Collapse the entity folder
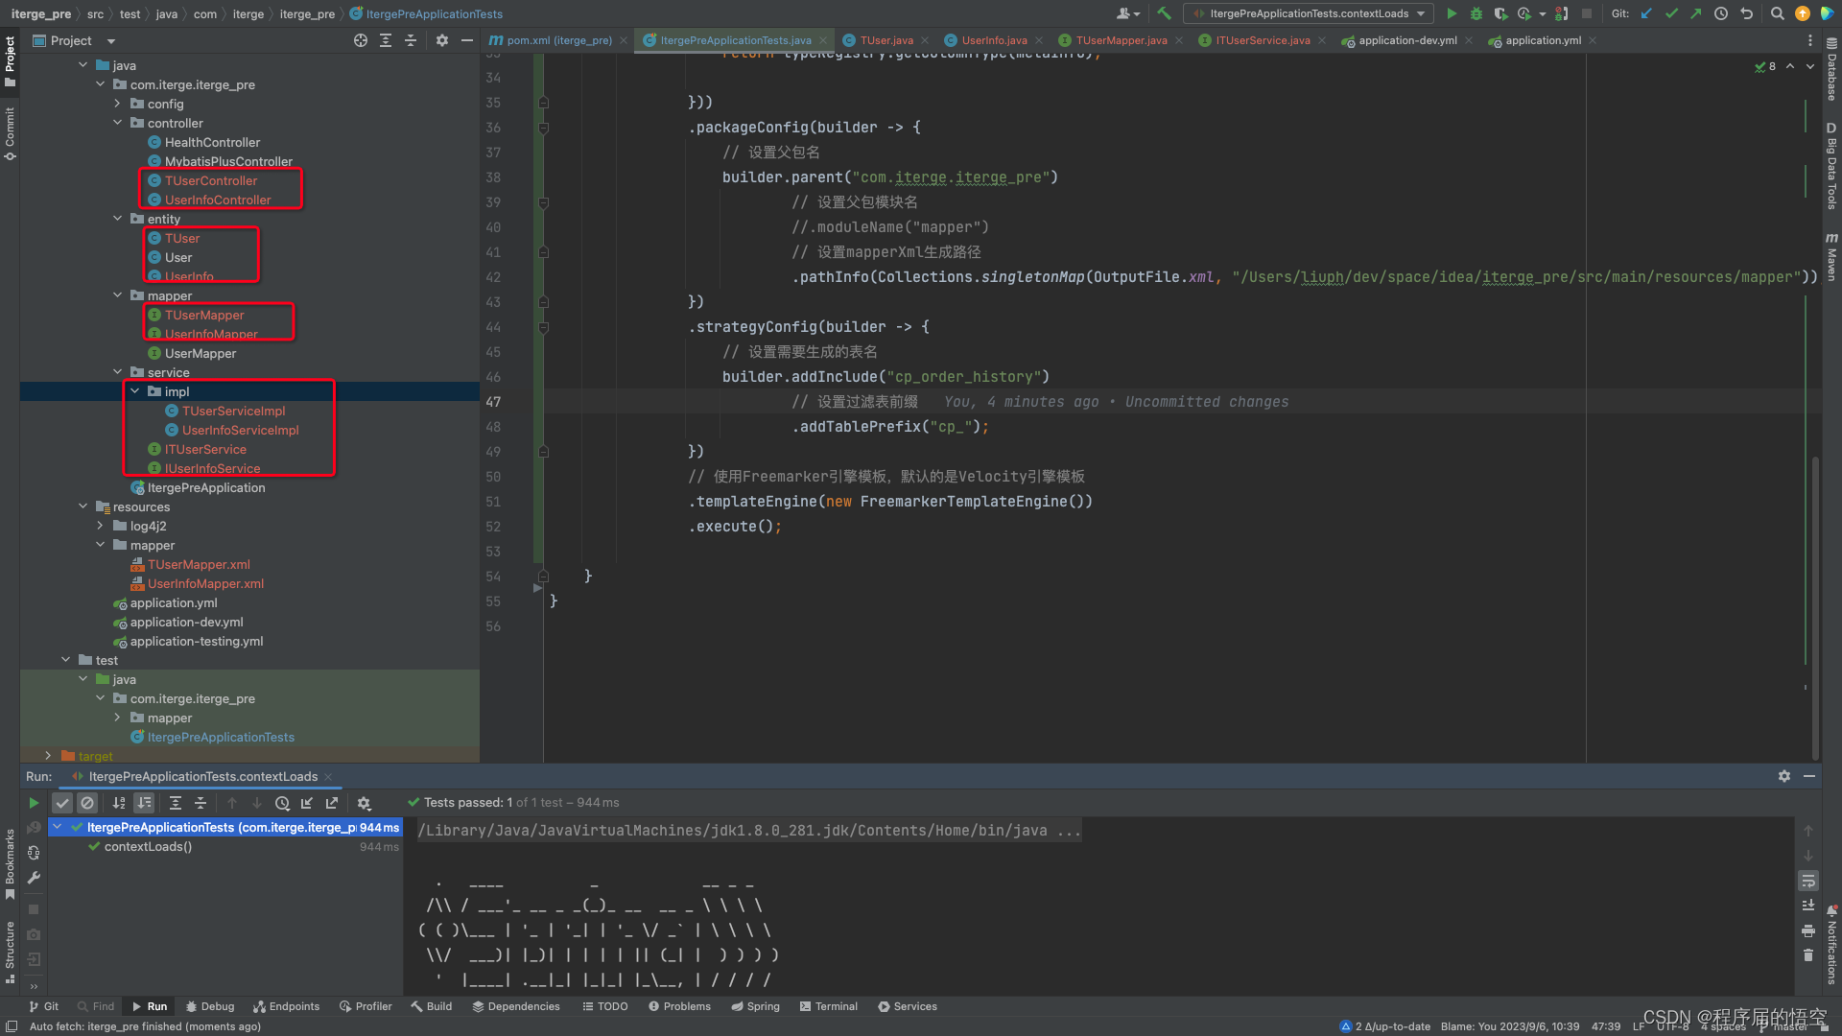Screen dimensions: 1842x1036 [x=117, y=219]
